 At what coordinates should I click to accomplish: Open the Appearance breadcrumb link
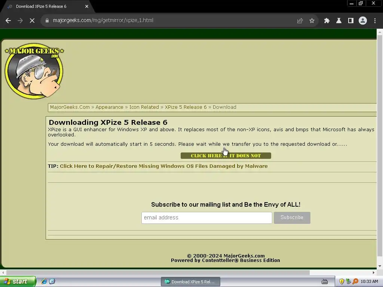[x=110, y=107]
